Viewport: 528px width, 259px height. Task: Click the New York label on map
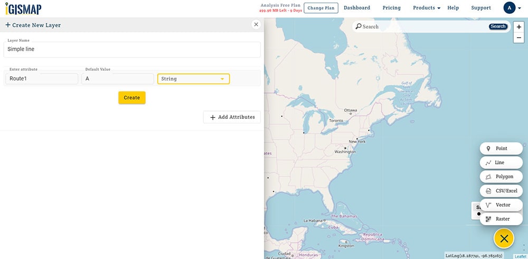click(357, 142)
